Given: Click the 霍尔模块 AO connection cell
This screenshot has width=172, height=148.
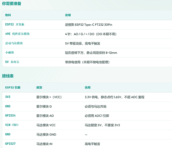Looking at the screenshot, I should click(45, 116).
